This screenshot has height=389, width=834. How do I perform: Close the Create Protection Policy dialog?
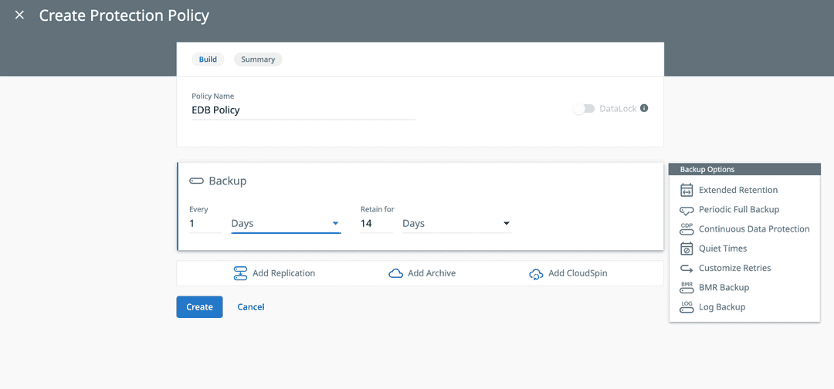[19, 15]
